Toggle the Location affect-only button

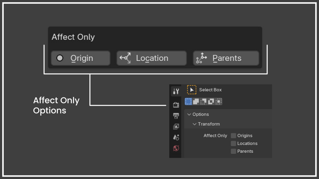pos(151,58)
